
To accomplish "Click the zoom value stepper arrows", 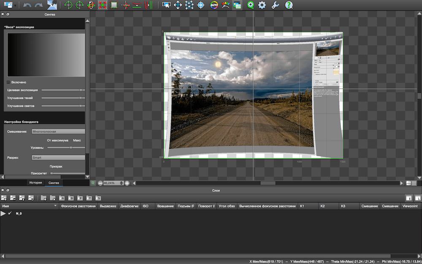I will click(x=122, y=183).
